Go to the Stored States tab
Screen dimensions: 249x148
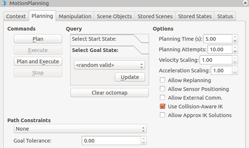tap(195, 16)
